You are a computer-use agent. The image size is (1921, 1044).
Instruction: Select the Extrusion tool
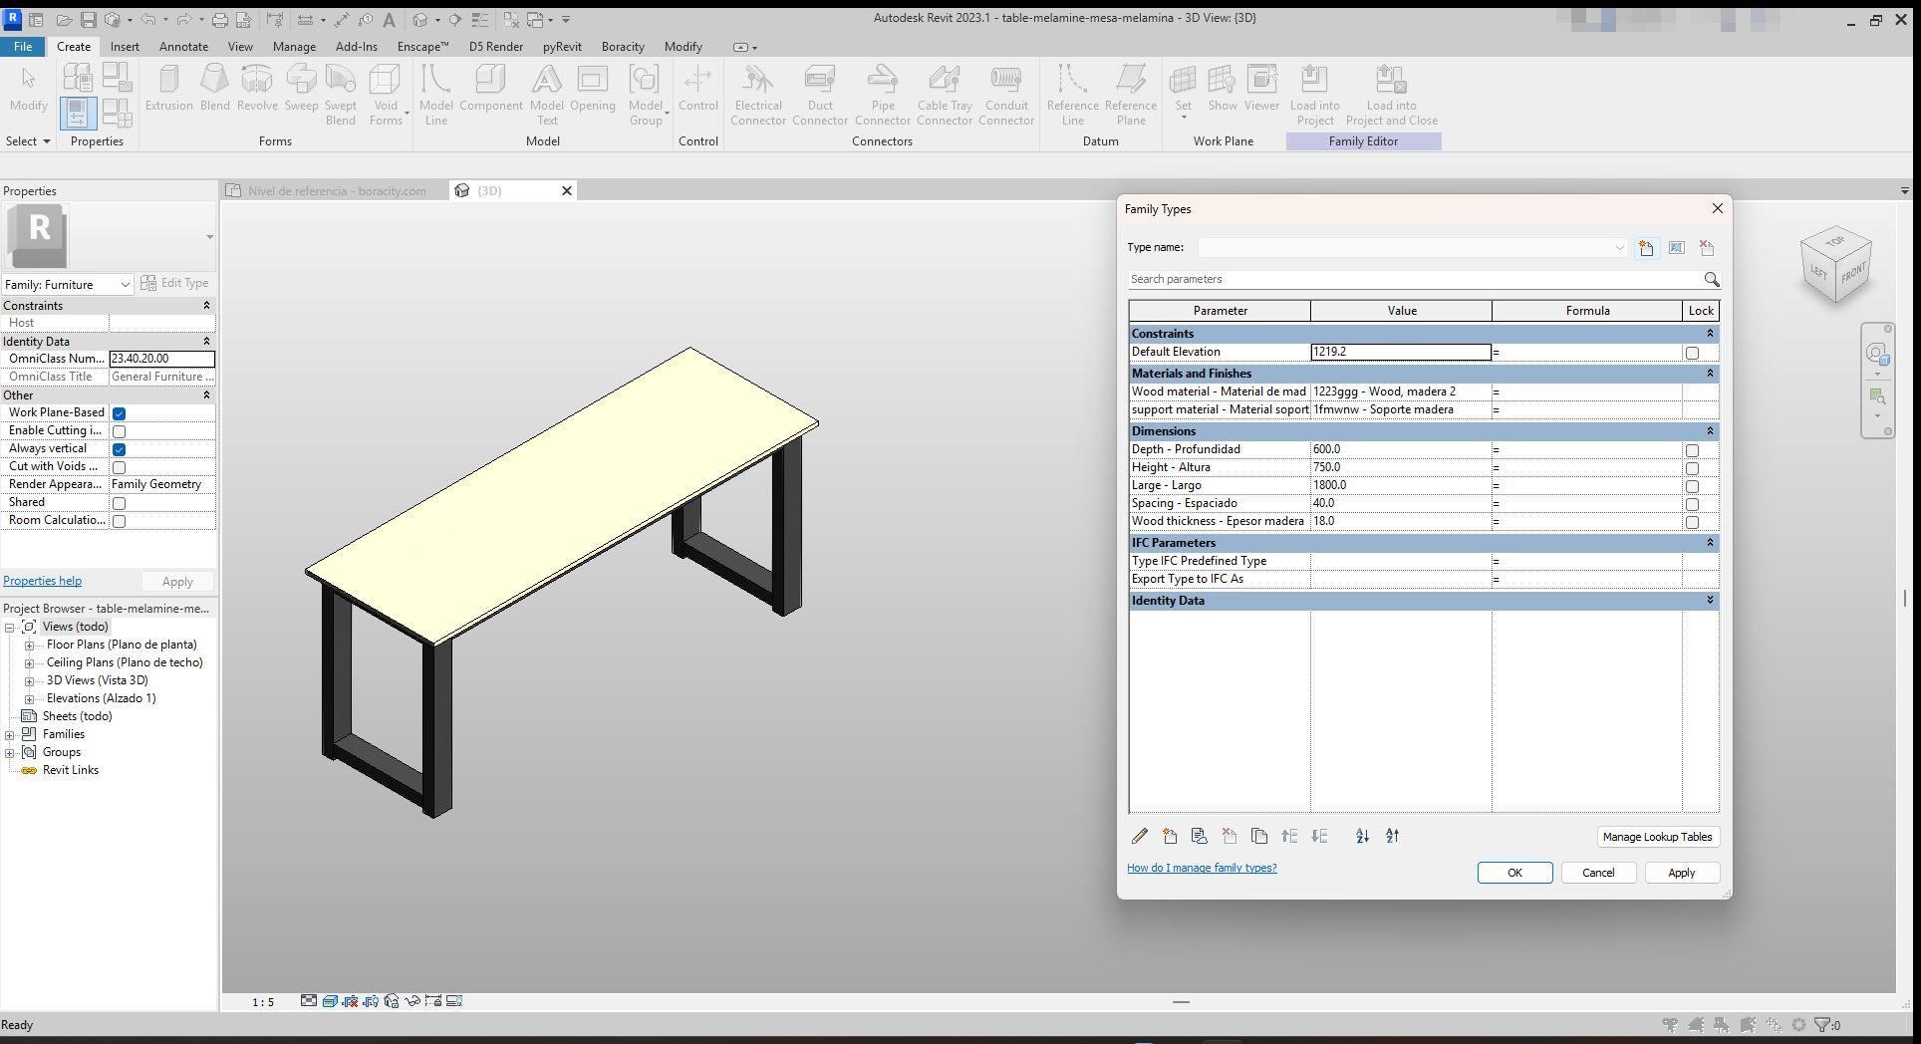(x=168, y=89)
